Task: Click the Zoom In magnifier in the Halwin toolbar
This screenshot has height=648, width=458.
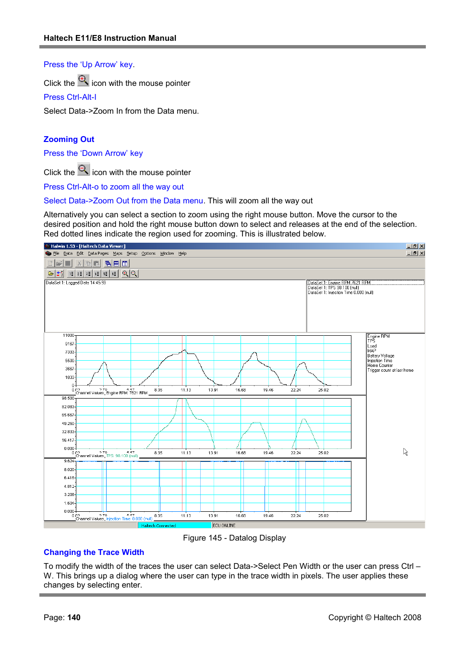Action: (125, 273)
